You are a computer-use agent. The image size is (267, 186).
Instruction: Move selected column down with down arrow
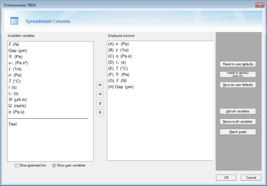point(100,112)
